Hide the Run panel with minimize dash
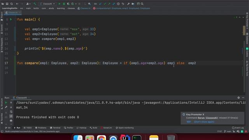The image size is (249, 140). 243,98
